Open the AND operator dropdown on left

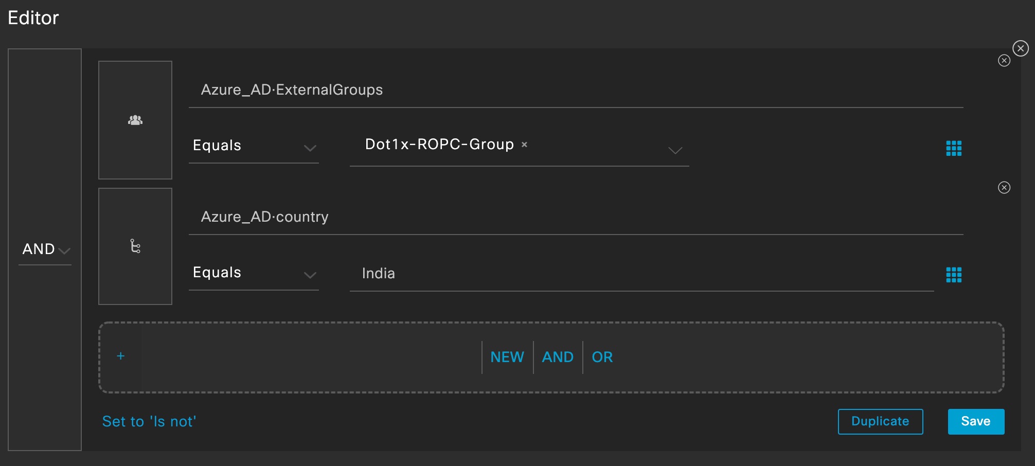pyautogui.click(x=45, y=249)
